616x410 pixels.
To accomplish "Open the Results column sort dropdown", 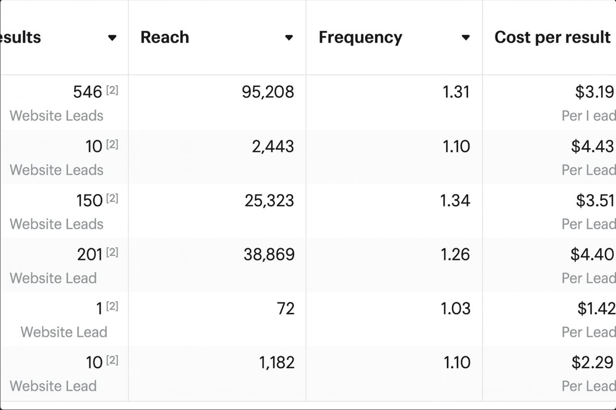I will [112, 37].
